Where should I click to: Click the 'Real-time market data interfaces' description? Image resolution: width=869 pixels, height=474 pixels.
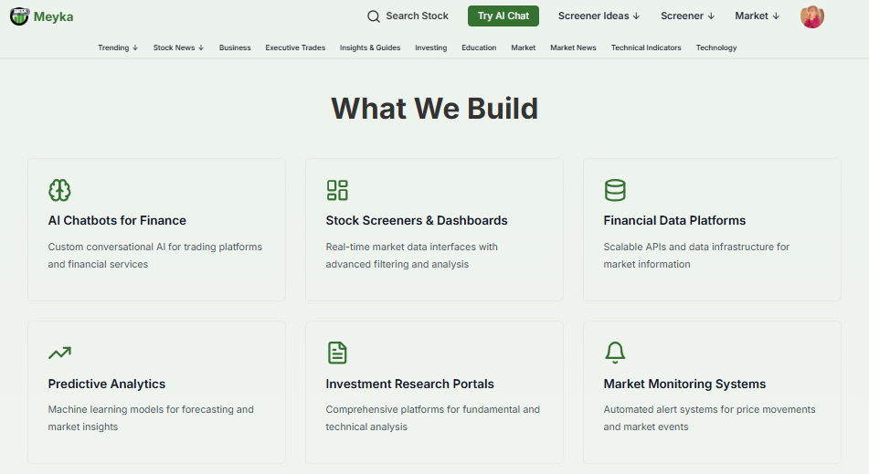click(x=412, y=256)
